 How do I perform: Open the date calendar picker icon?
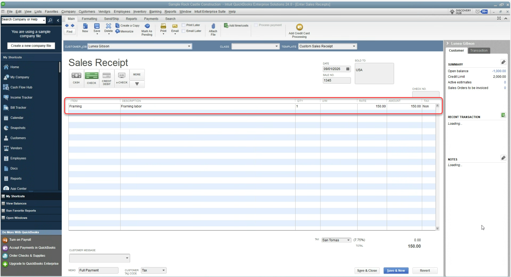click(x=348, y=69)
